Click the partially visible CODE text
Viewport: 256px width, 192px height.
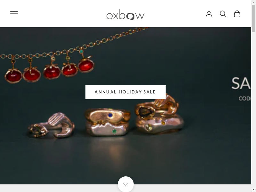tap(244, 99)
